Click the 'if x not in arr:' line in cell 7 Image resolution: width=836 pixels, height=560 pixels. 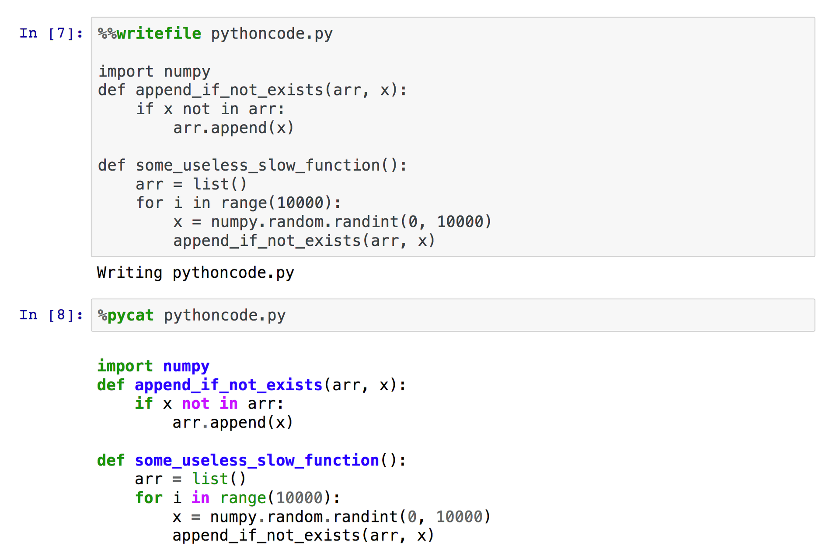coord(210,109)
